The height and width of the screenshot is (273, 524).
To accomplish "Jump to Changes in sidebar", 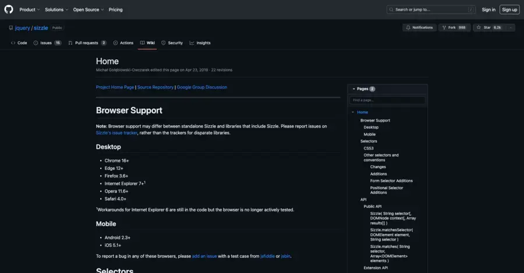I will [x=378, y=167].
